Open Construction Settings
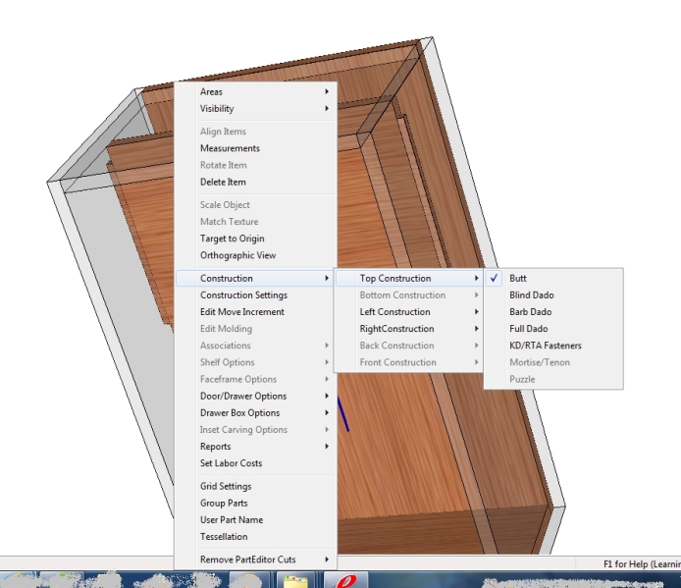Viewport: 681px width, 588px height. coord(243,295)
